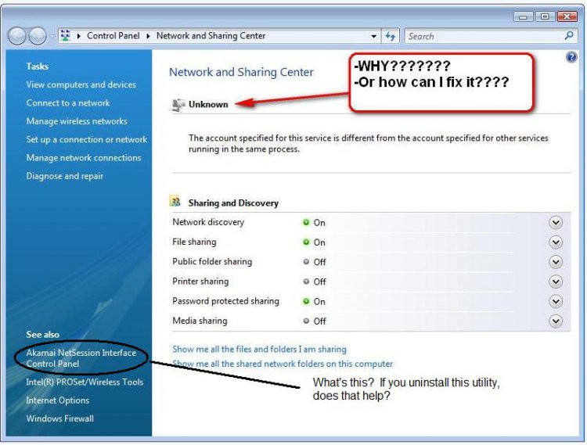Open Internet Options link
The image size is (587, 445).
click(58, 400)
